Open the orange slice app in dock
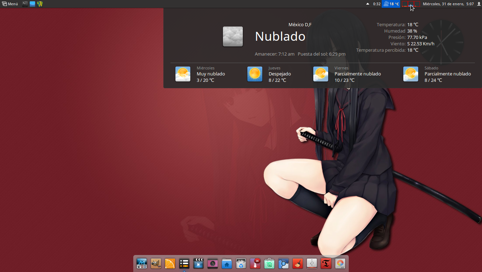The image size is (482, 272). click(170, 263)
